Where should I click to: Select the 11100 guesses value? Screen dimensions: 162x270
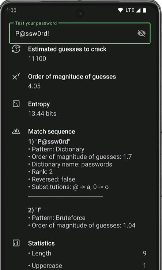37,58
